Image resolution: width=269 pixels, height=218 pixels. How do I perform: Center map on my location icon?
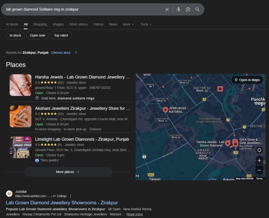(x=259, y=150)
